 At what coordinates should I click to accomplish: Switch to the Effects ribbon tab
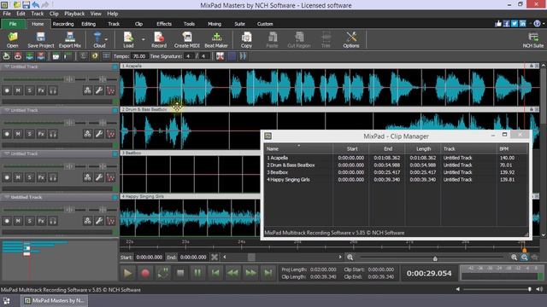click(164, 24)
